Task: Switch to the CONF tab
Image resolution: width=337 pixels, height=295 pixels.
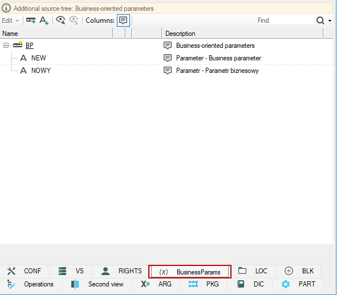Action: [25, 271]
